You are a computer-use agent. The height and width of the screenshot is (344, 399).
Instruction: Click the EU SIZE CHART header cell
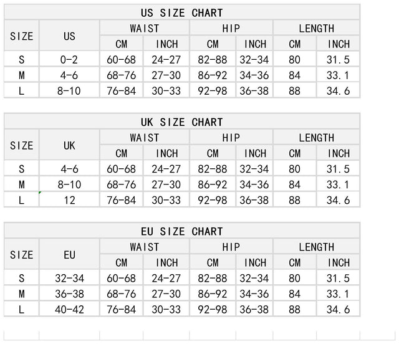click(182, 231)
